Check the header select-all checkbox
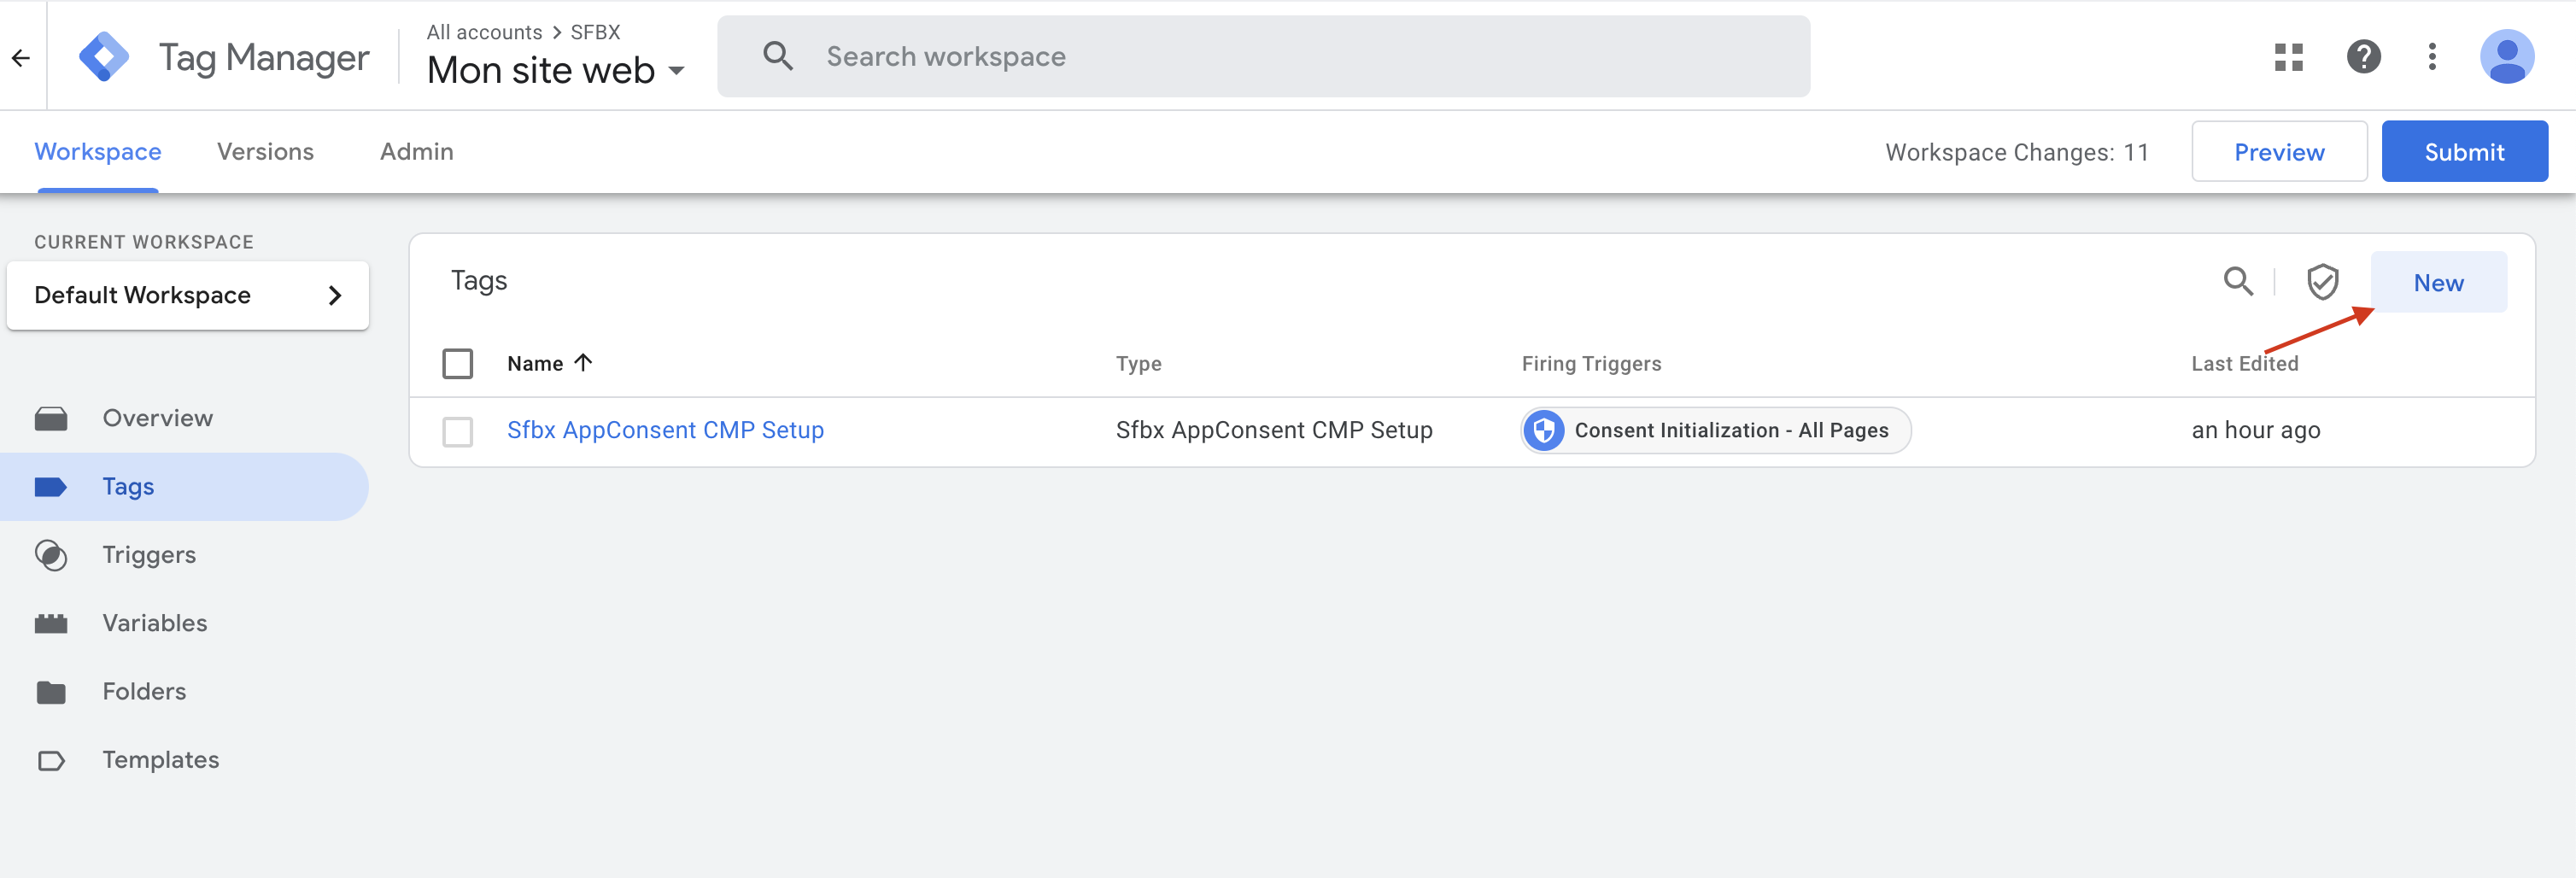 pos(458,363)
